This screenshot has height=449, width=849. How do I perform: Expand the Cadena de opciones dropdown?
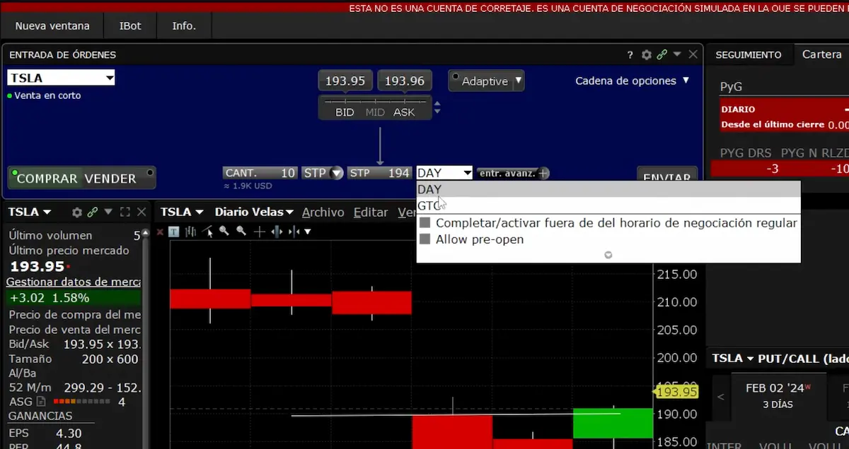click(631, 81)
